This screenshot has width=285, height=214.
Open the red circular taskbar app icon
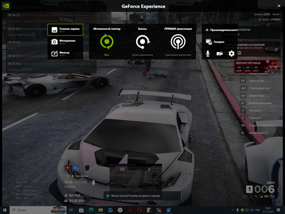[130, 210]
